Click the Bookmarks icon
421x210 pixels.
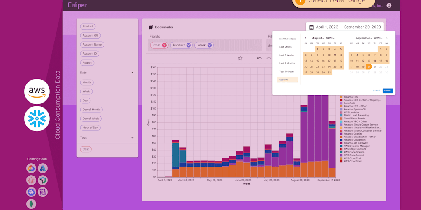(151, 27)
